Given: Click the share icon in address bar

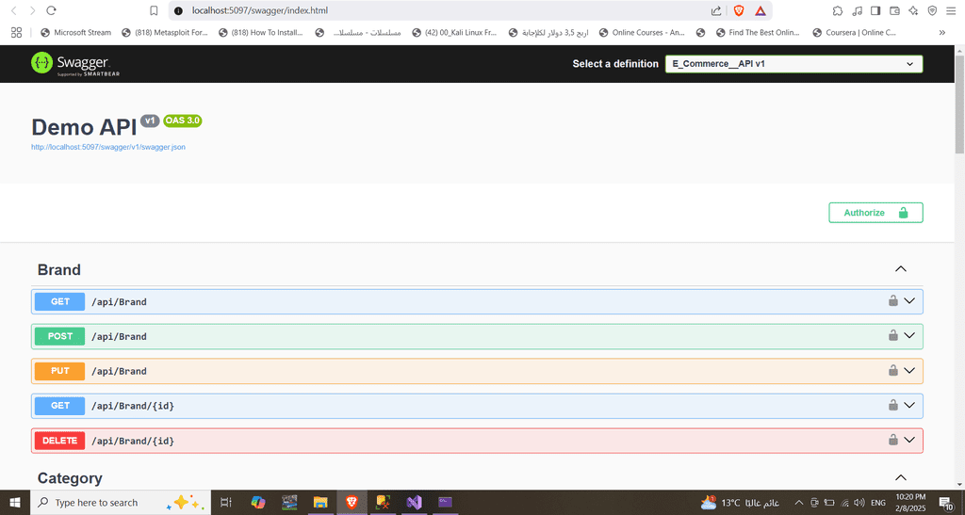Looking at the screenshot, I should coord(716,10).
